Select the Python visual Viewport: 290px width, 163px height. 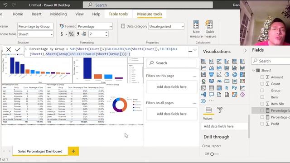coord(235,88)
